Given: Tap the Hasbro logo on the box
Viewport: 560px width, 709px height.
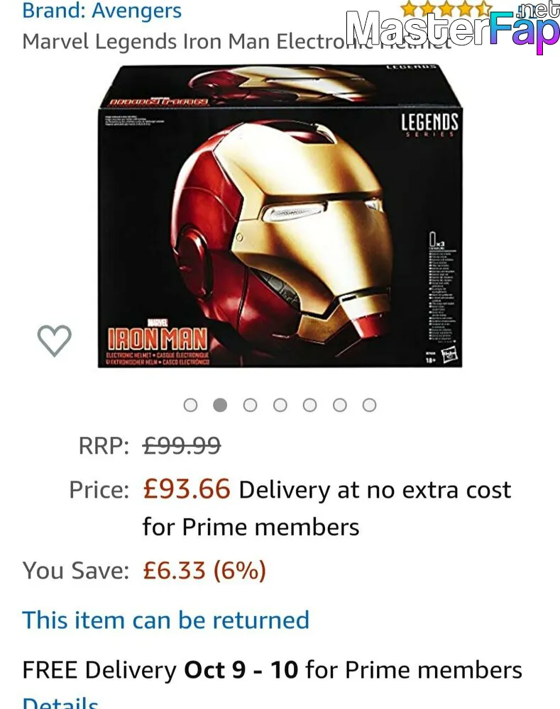Looking at the screenshot, I should [449, 356].
